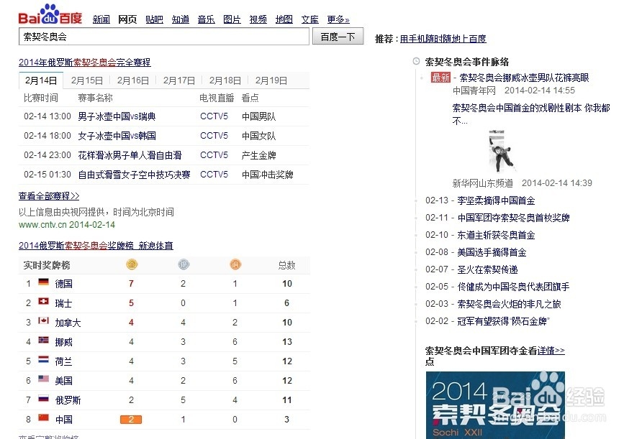Click CCTV5 in the 13:00 curling row

point(214,116)
